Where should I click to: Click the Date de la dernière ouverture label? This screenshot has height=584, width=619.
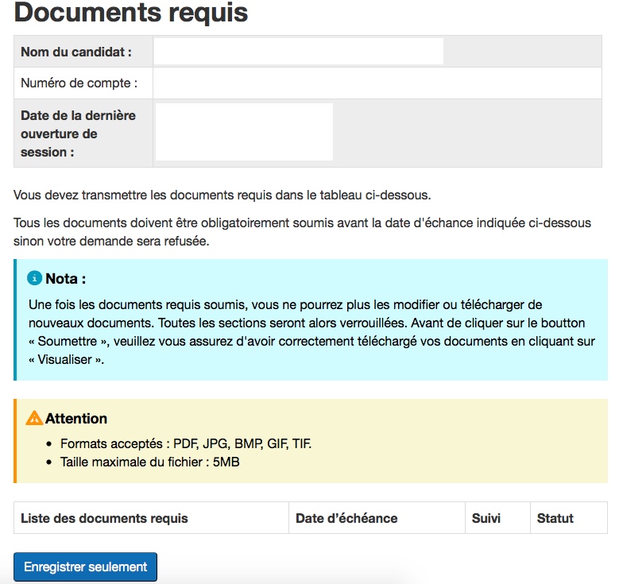pyautogui.click(x=78, y=133)
